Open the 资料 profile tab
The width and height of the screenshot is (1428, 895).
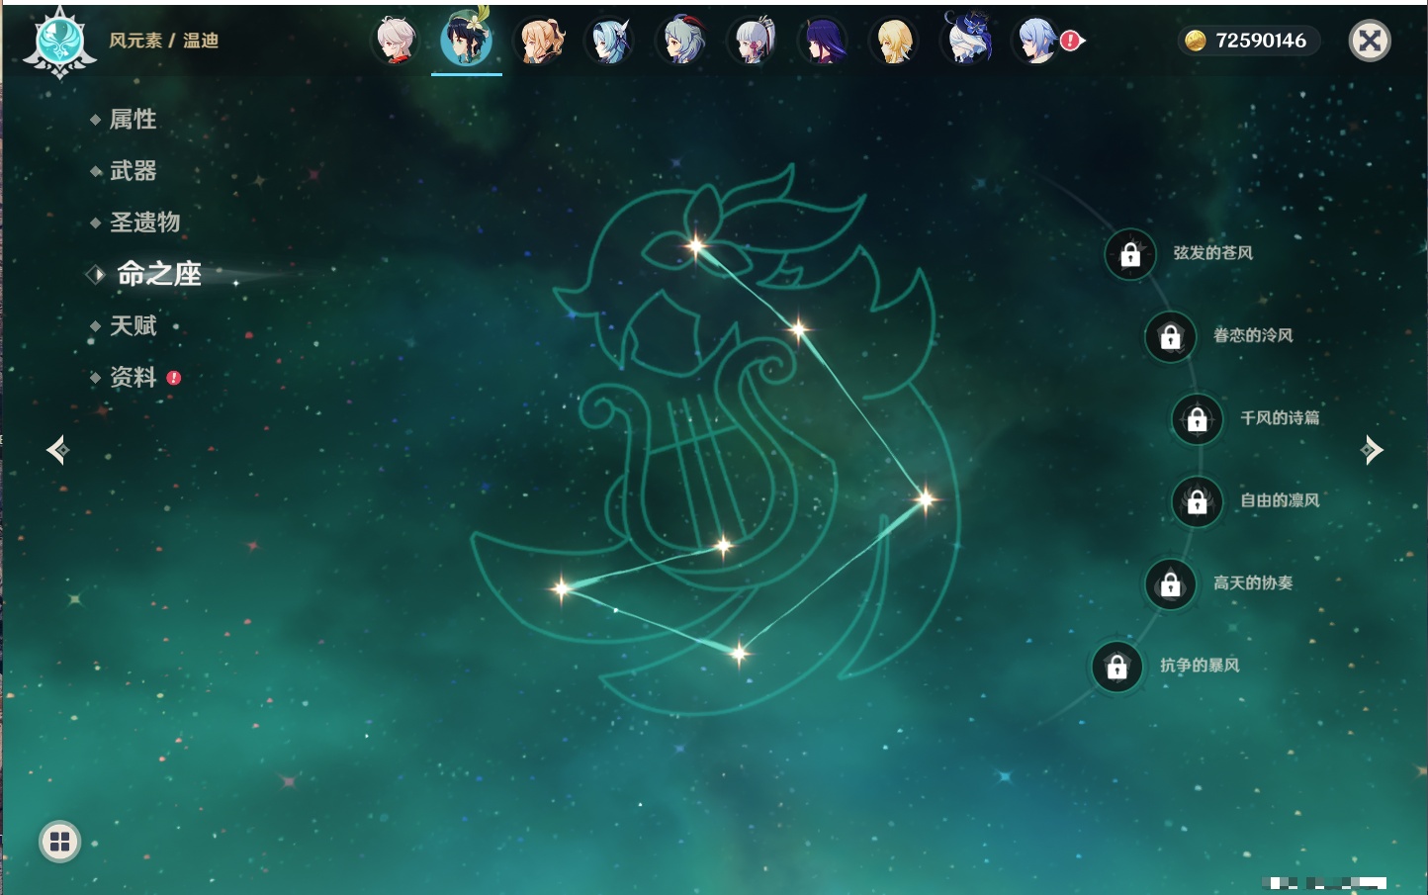pos(133,377)
